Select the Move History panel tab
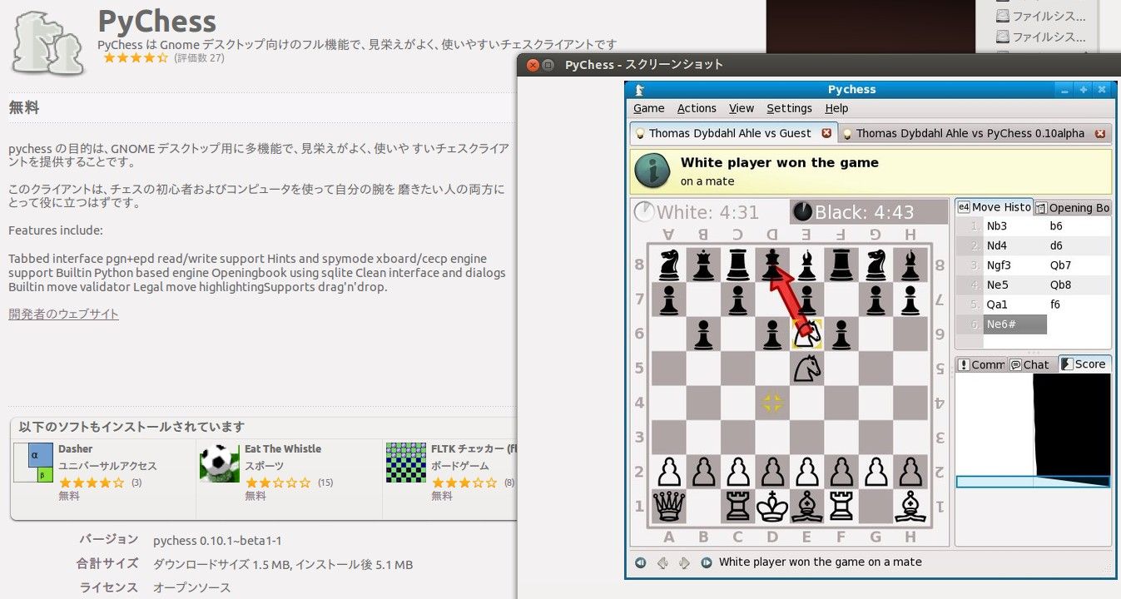 (994, 207)
